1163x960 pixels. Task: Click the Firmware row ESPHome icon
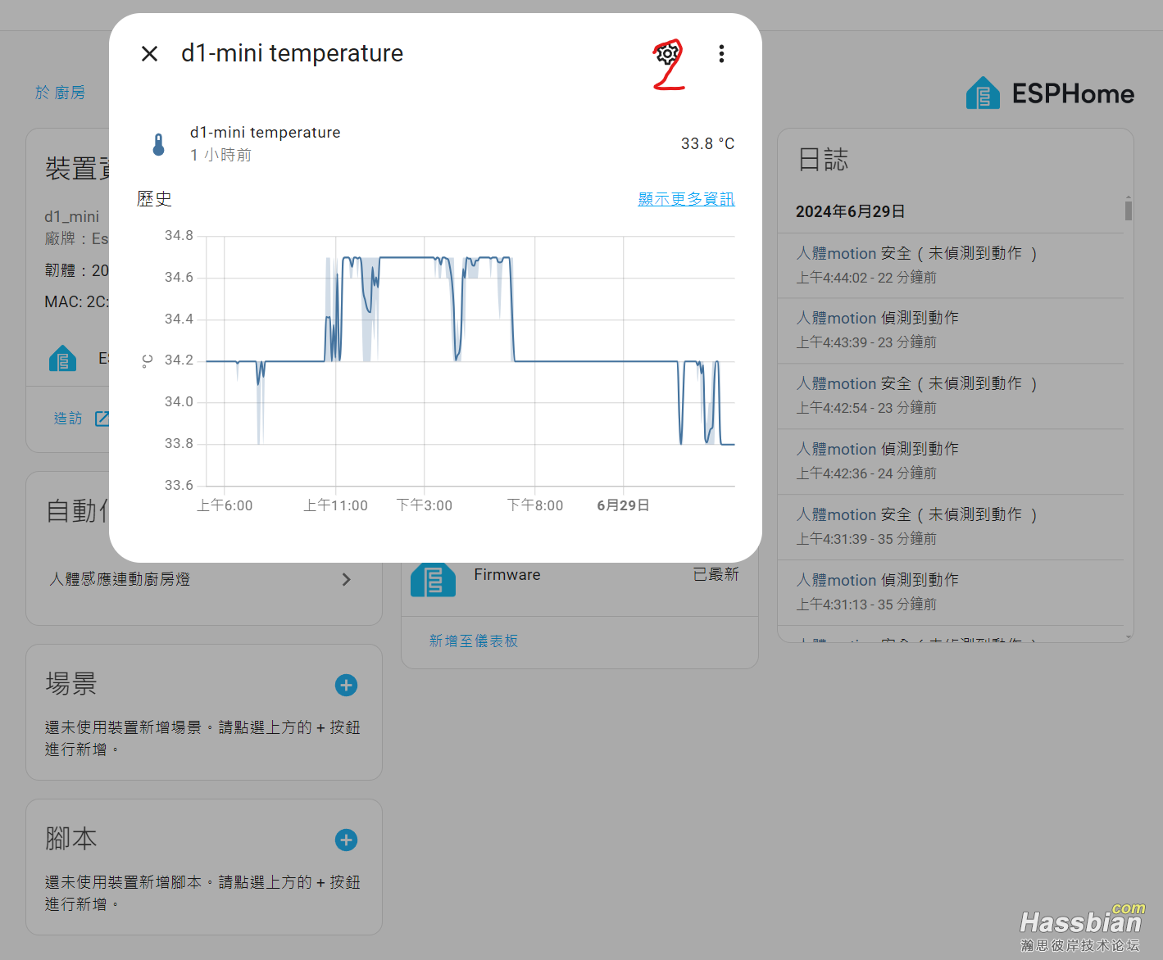click(x=433, y=579)
